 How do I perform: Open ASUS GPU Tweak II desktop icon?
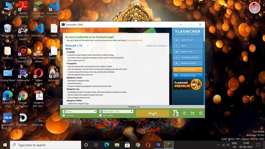click(23, 32)
